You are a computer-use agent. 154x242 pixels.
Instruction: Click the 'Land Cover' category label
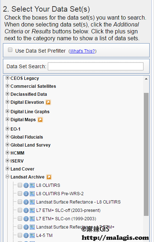(22, 169)
